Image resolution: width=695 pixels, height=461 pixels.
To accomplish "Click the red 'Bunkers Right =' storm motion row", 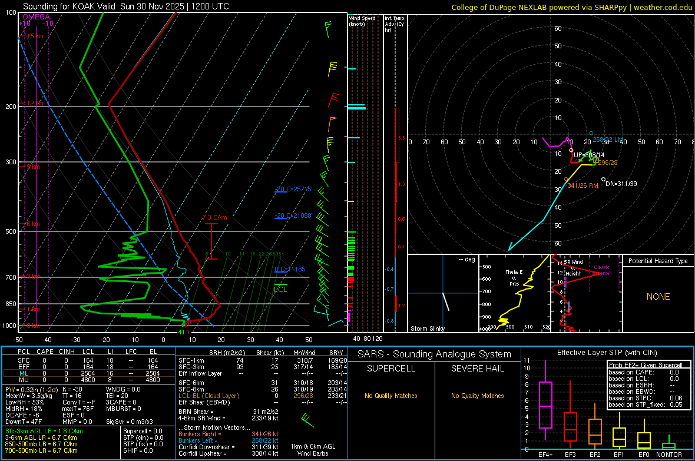I will coord(229,434).
